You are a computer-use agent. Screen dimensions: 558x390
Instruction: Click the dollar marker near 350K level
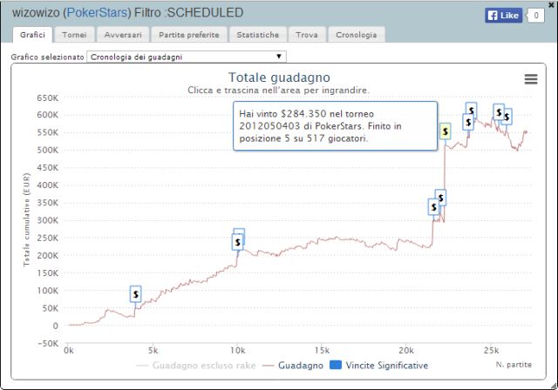[441, 198]
